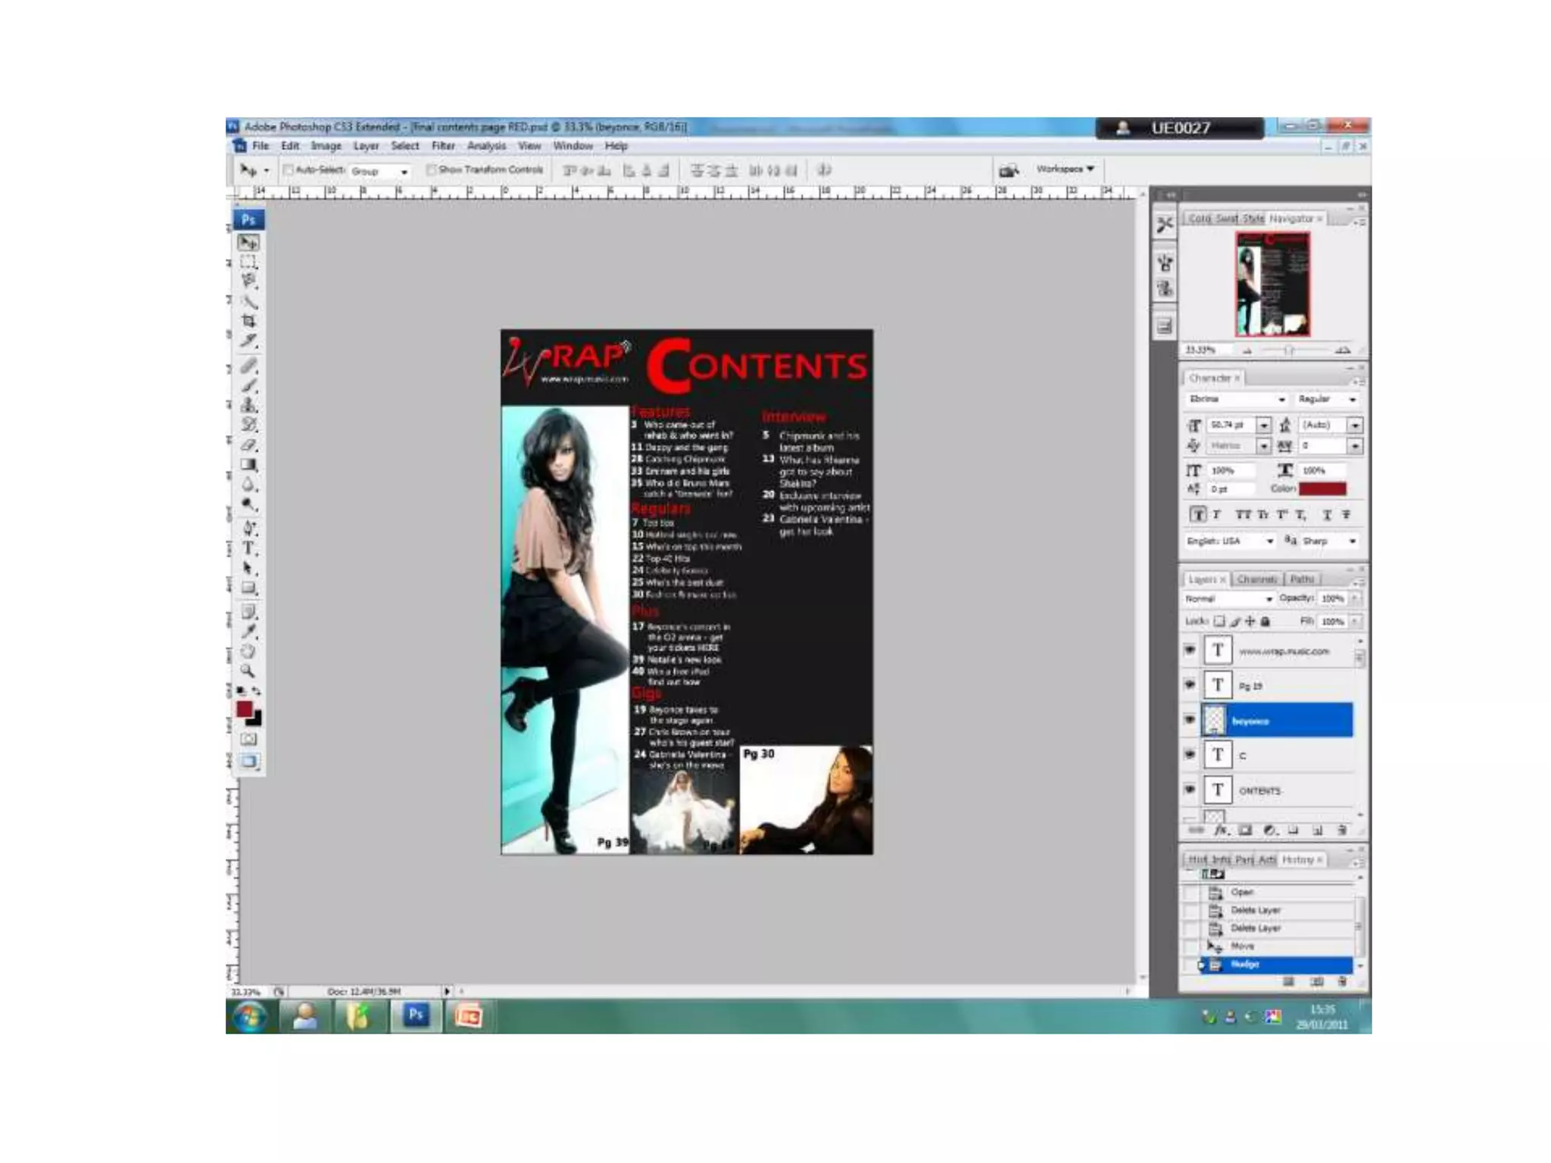Select the Lasso tool
The image size is (1551, 1163).
click(x=248, y=281)
